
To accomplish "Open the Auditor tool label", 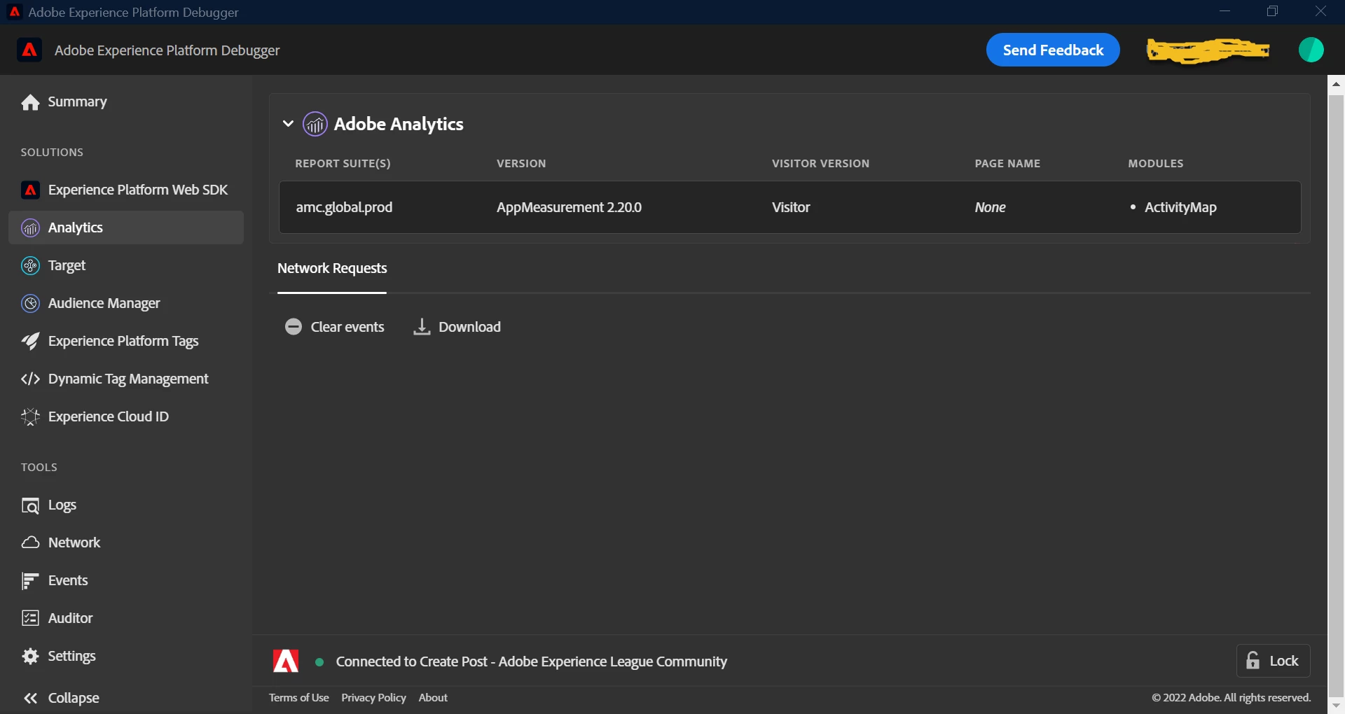I will tap(70, 618).
